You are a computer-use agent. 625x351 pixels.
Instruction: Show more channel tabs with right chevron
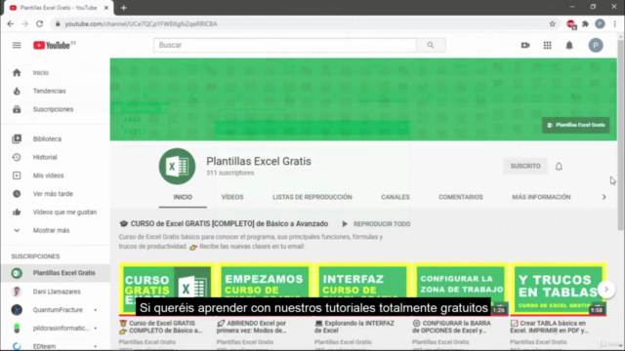(x=604, y=197)
